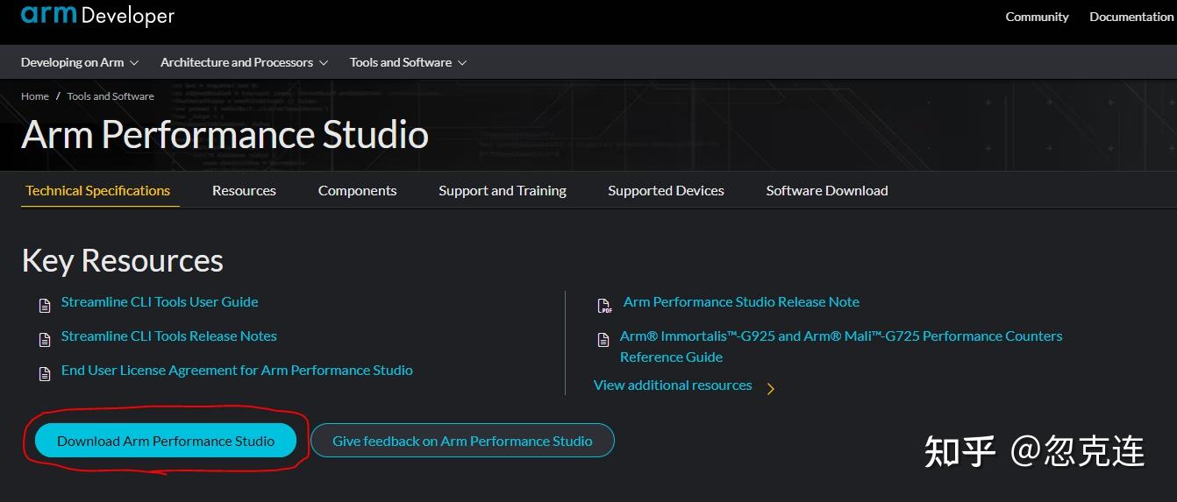Expand the Developing on Arm menu

pyautogui.click(x=80, y=62)
